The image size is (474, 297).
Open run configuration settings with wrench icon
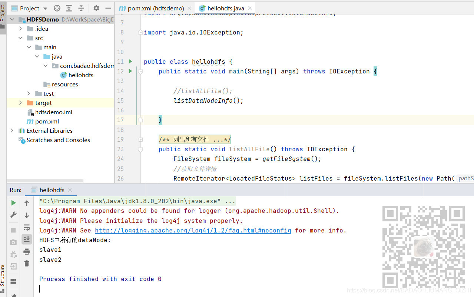pos(13,215)
